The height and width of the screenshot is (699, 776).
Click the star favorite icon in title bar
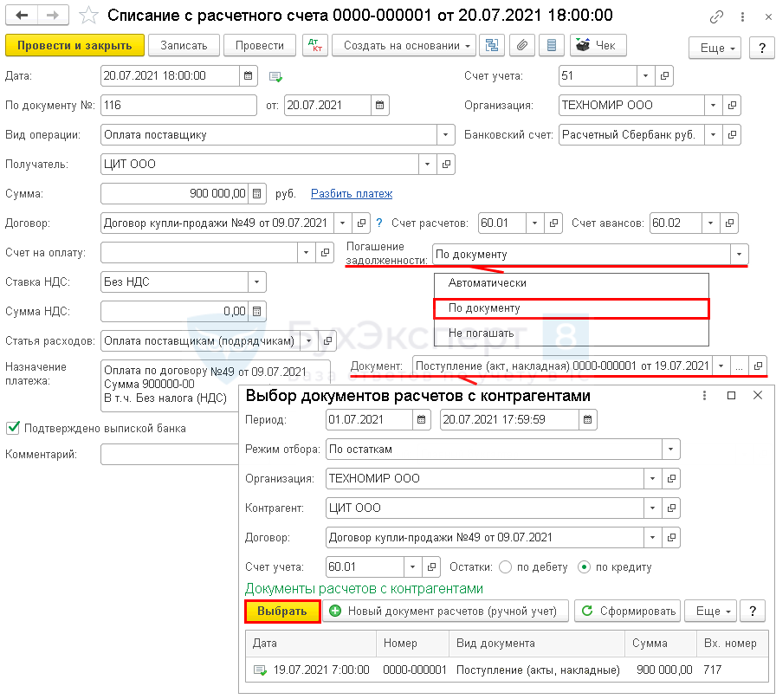pyautogui.click(x=87, y=16)
